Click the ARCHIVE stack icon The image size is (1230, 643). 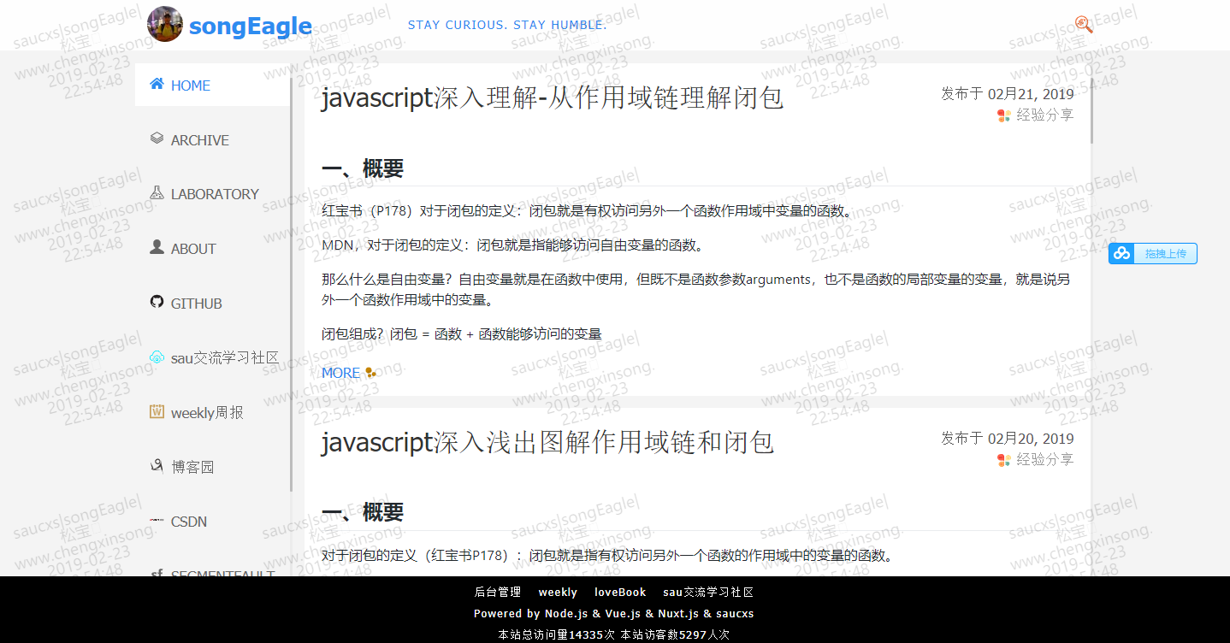157,139
